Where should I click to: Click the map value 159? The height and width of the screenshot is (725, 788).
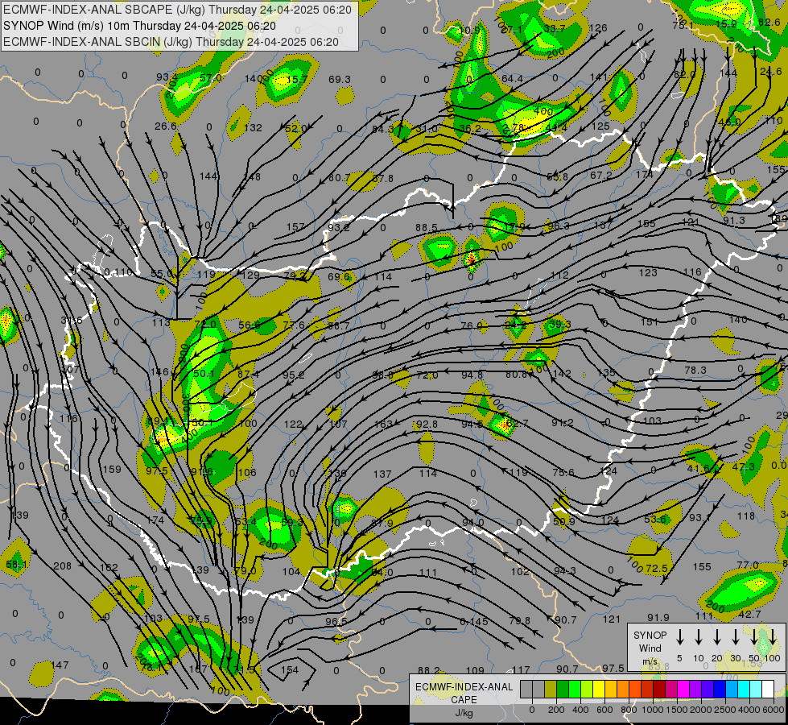pyautogui.click(x=112, y=470)
